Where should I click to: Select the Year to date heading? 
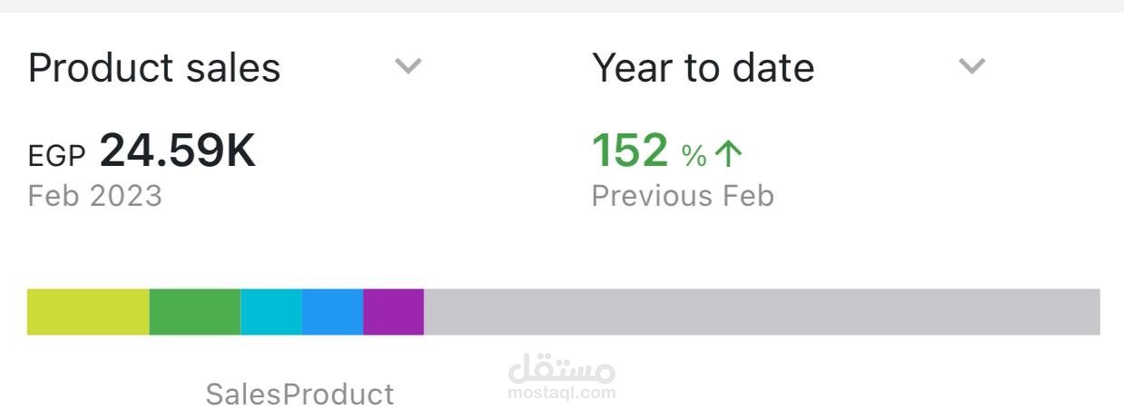point(703,68)
